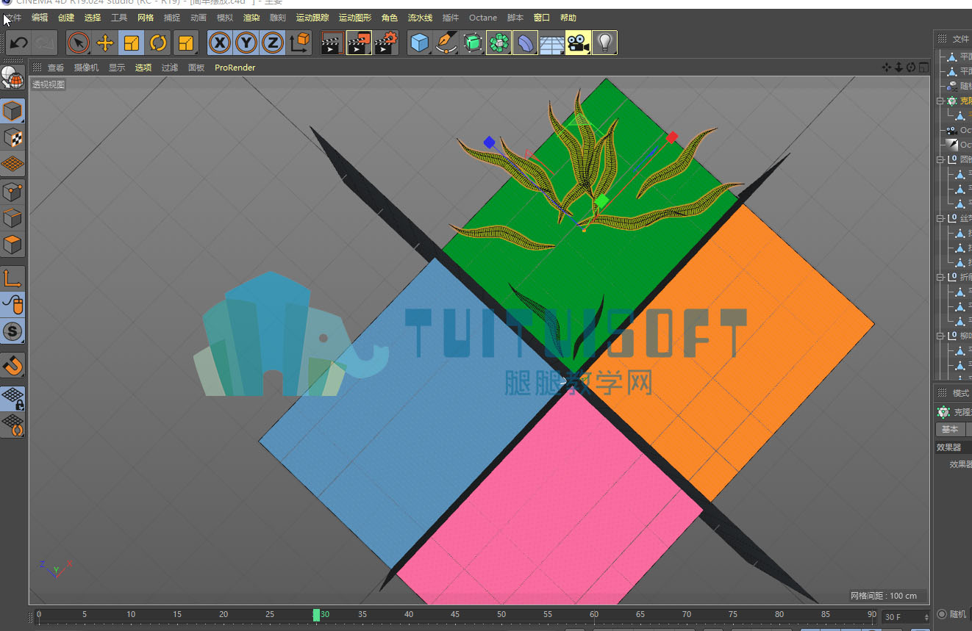This screenshot has height=631, width=972.
Task: Switch to Points mode
Action: click(x=12, y=192)
